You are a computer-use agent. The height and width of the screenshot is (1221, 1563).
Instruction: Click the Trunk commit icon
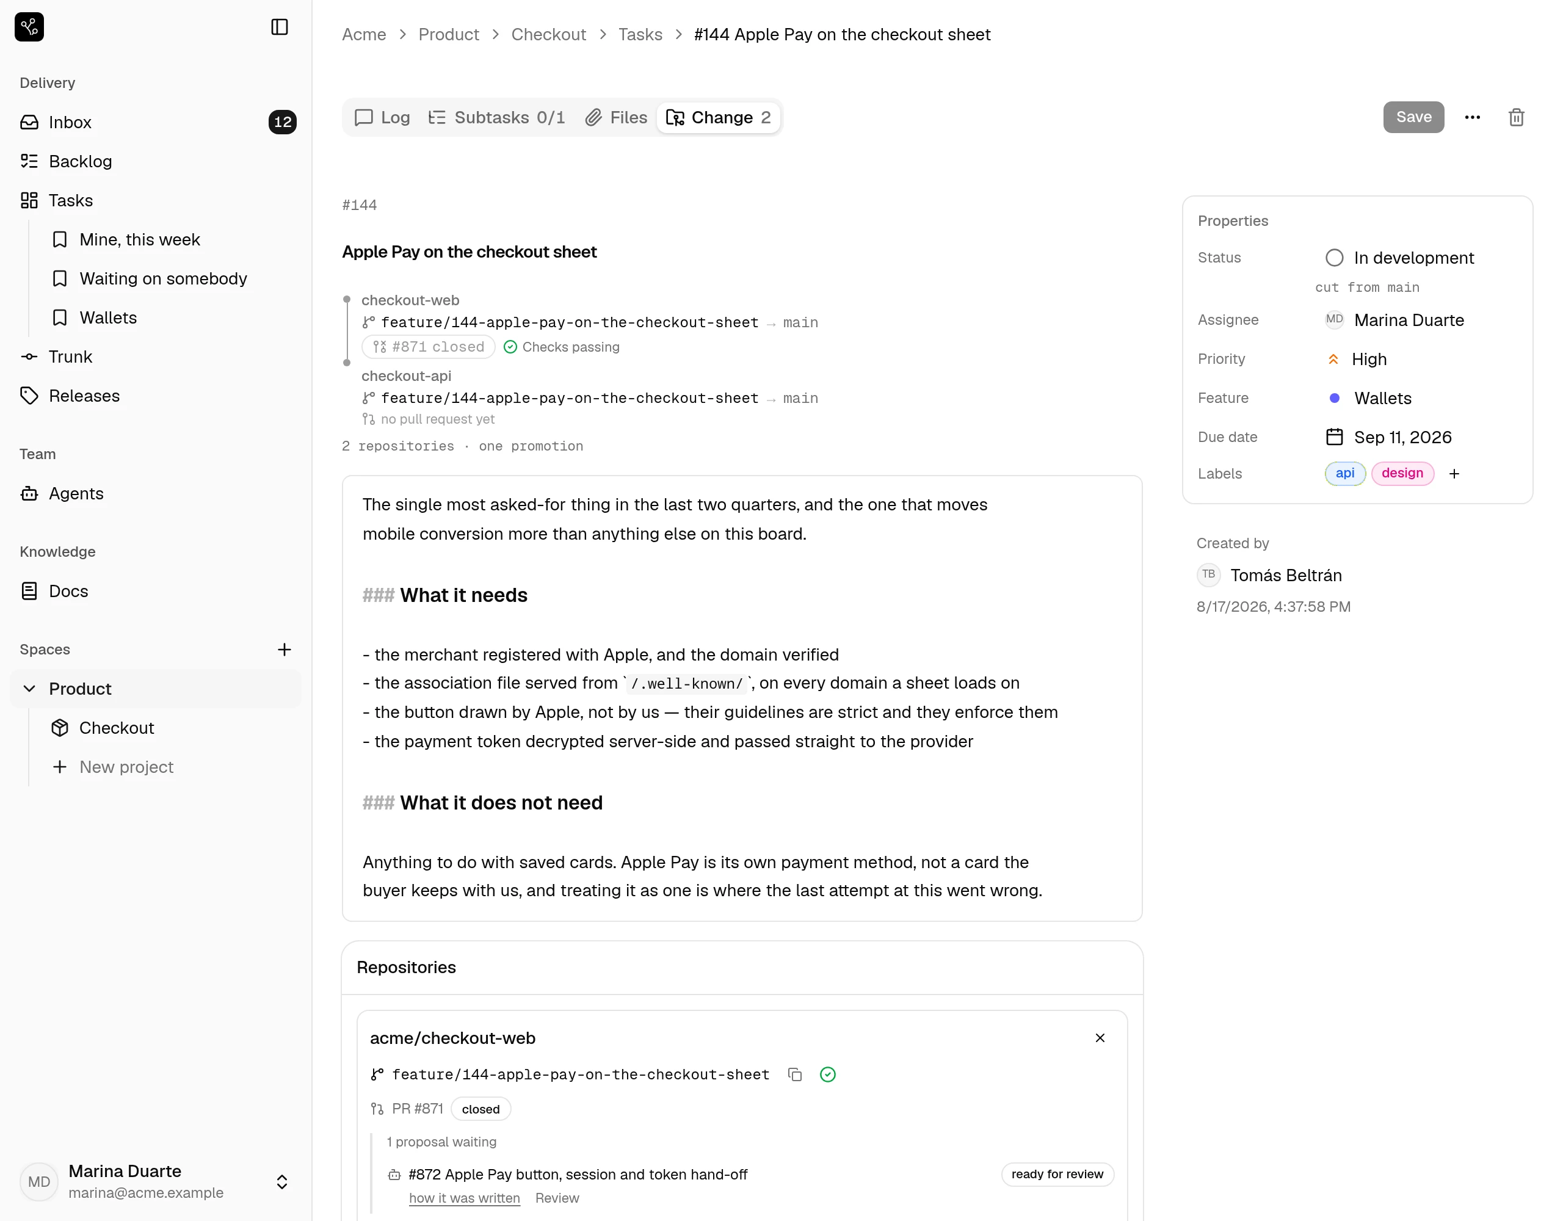tap(29, 357)
